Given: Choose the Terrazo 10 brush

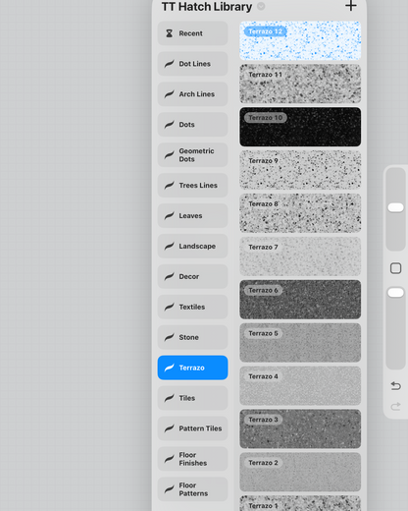Looking at the screenshot, I should (300, 127).
